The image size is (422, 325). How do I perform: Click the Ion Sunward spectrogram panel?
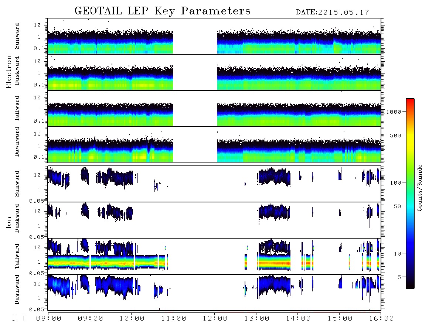(x=214, y=184)
